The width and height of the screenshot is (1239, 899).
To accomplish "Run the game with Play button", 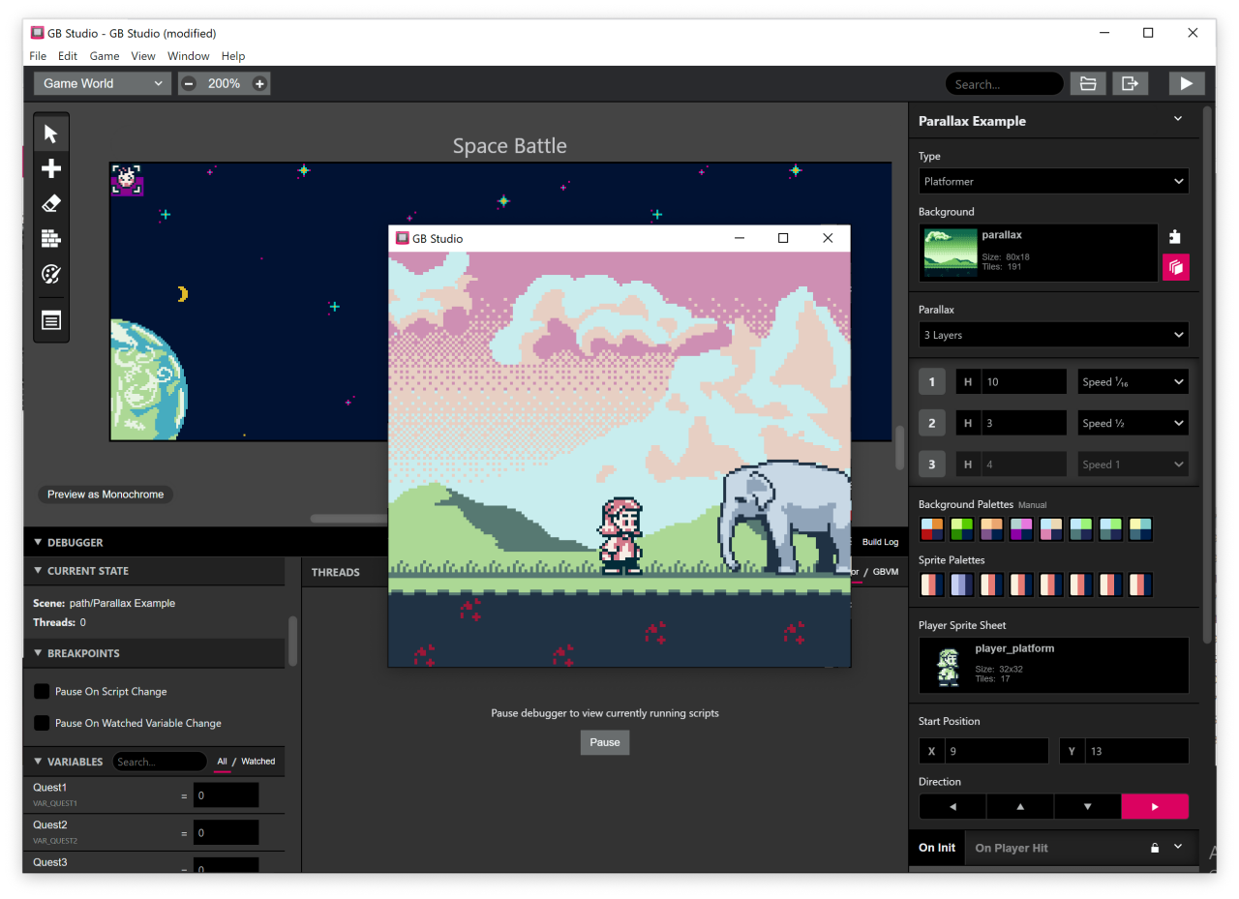I will 1186,84.
